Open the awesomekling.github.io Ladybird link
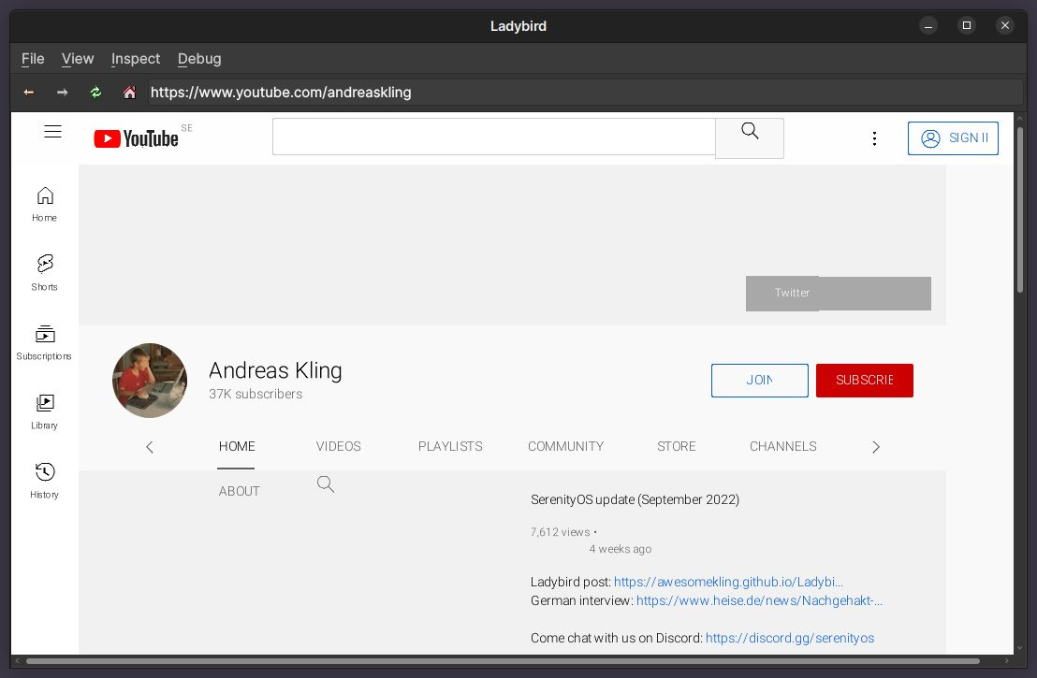Viewport: 1037px width, 678px height. [727, 583]
